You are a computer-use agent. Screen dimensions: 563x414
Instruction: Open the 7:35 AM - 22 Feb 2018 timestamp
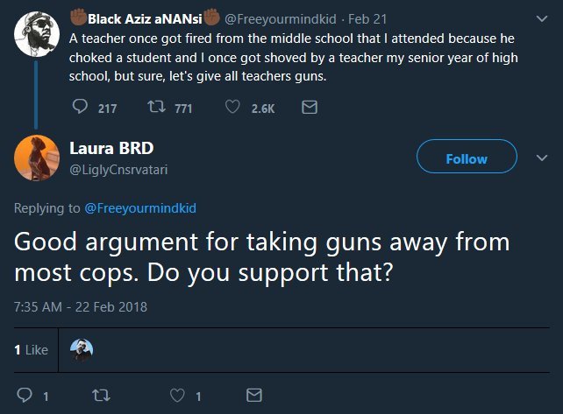81,306
